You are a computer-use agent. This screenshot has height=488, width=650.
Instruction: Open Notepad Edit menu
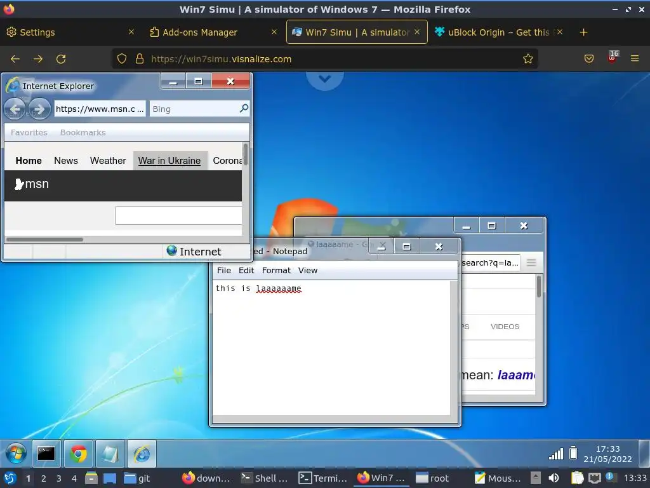(x=246, y=271)
